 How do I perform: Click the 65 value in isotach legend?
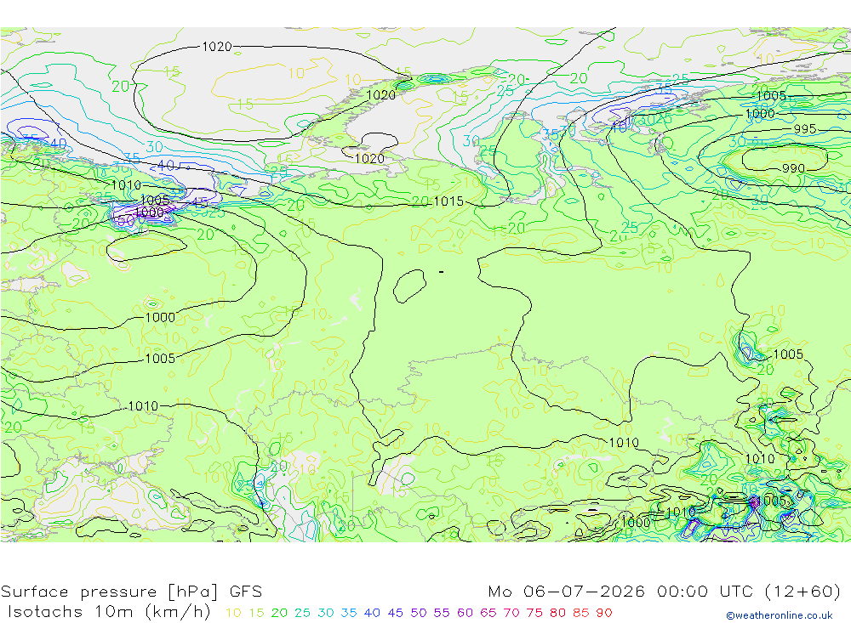tap(488, 613)
